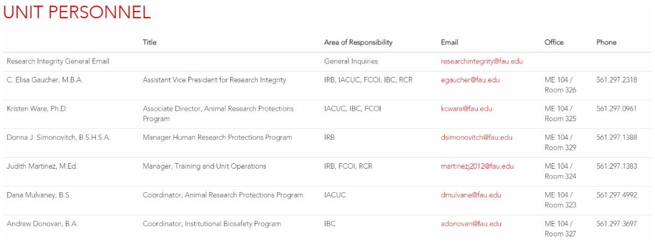
Task: Select the name C. Elisa Gaucher, M.B.A.
Action: [x=45, y=80]
